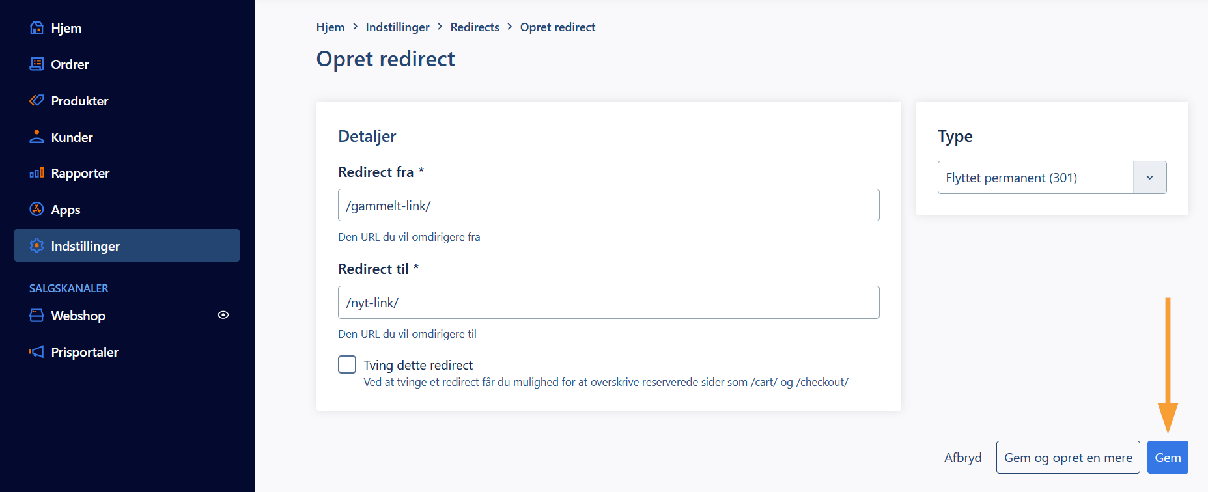Image resolution: width=1208 pixels, height=492 pixels.
Task: Click the Gem button
Action: [x=1168, y=458]
